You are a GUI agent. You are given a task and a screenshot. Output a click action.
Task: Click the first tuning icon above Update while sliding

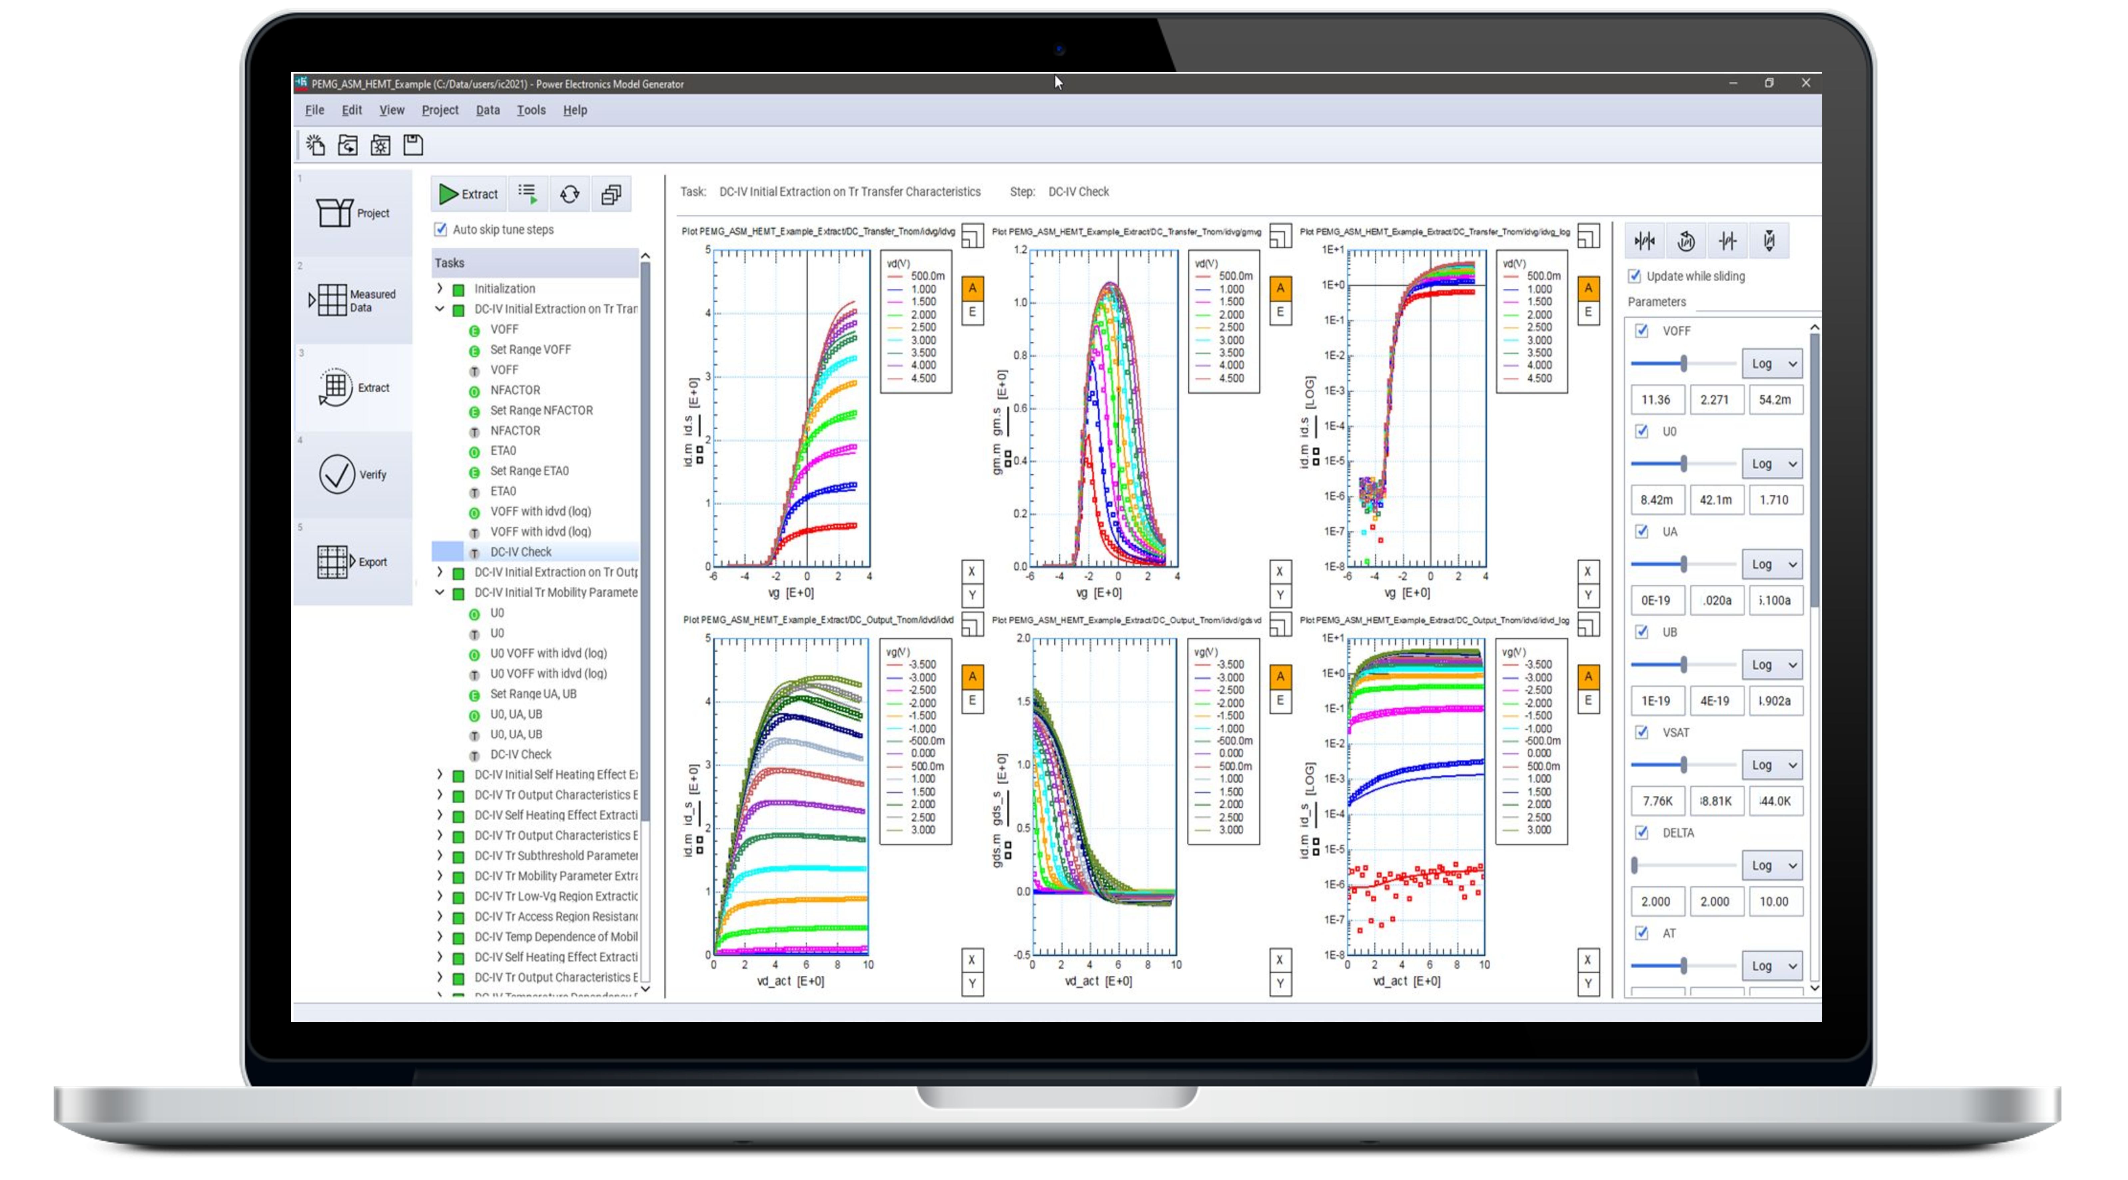click(1645, 241)
